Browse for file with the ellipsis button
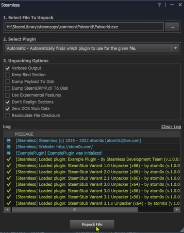 pyautogui.click(x=172, y=27)
